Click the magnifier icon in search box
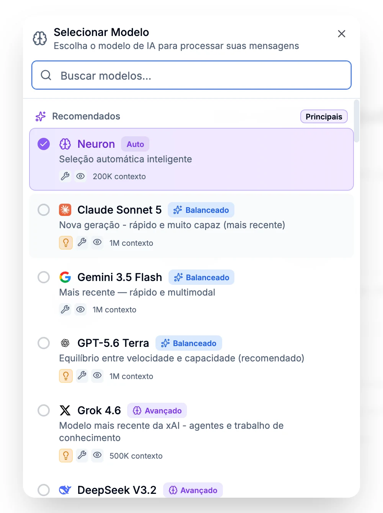This screenshot has height=513, width=383. tap(46, 75)
